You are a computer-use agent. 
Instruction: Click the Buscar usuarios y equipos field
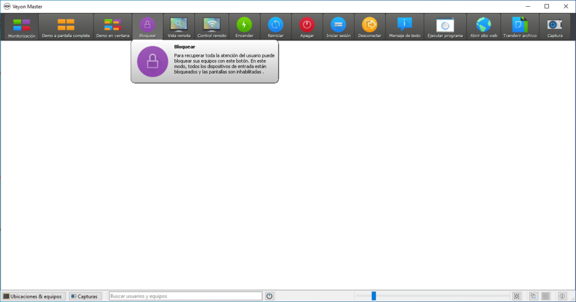coord(186,296)
